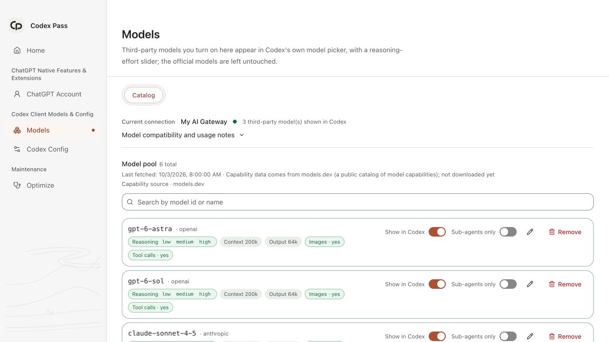Screen dimensions: 609x342
Task: Toggle Show in Codex for gpt-6-astra
Action: coord(437,232)
